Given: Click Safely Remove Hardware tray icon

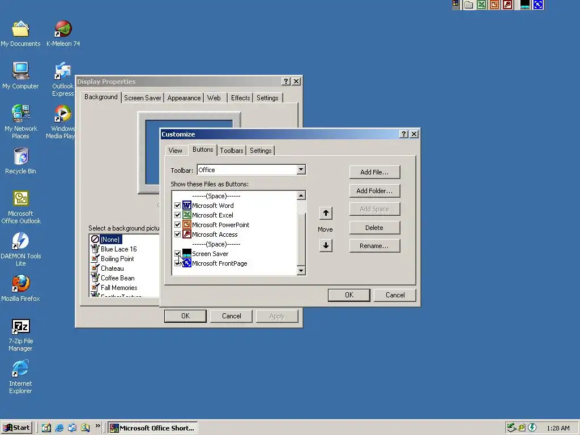Looking at the screenshot, I should tap(511, 428).
